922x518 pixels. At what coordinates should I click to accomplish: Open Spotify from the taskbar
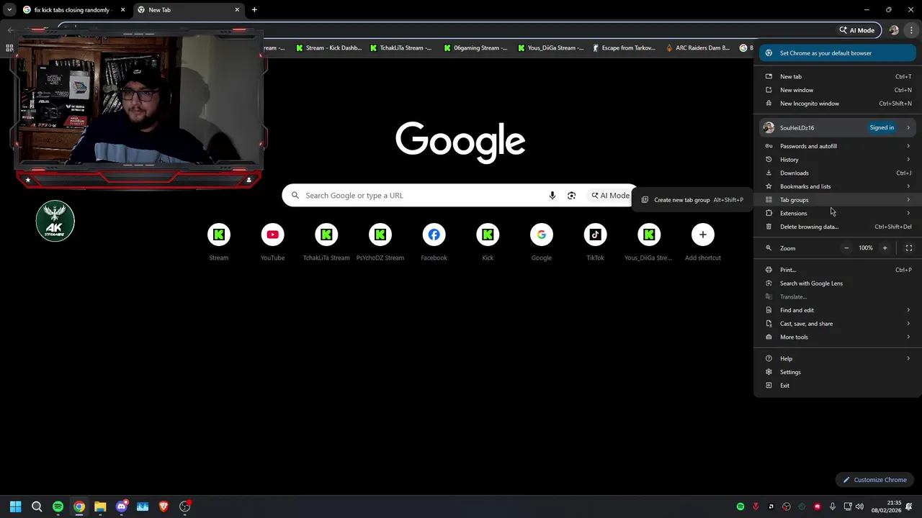[x=58, y=506]
